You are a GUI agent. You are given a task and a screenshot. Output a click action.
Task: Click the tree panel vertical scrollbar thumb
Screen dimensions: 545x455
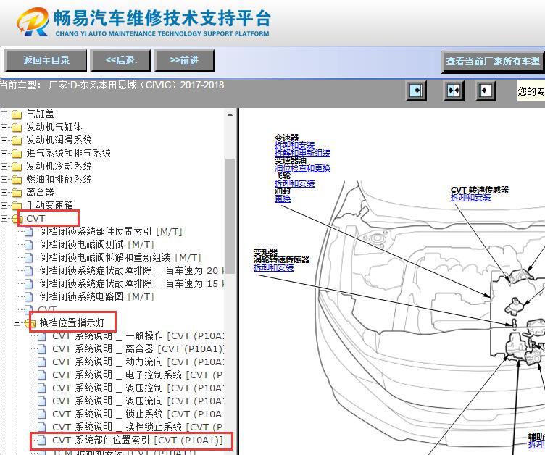point(230,216)
